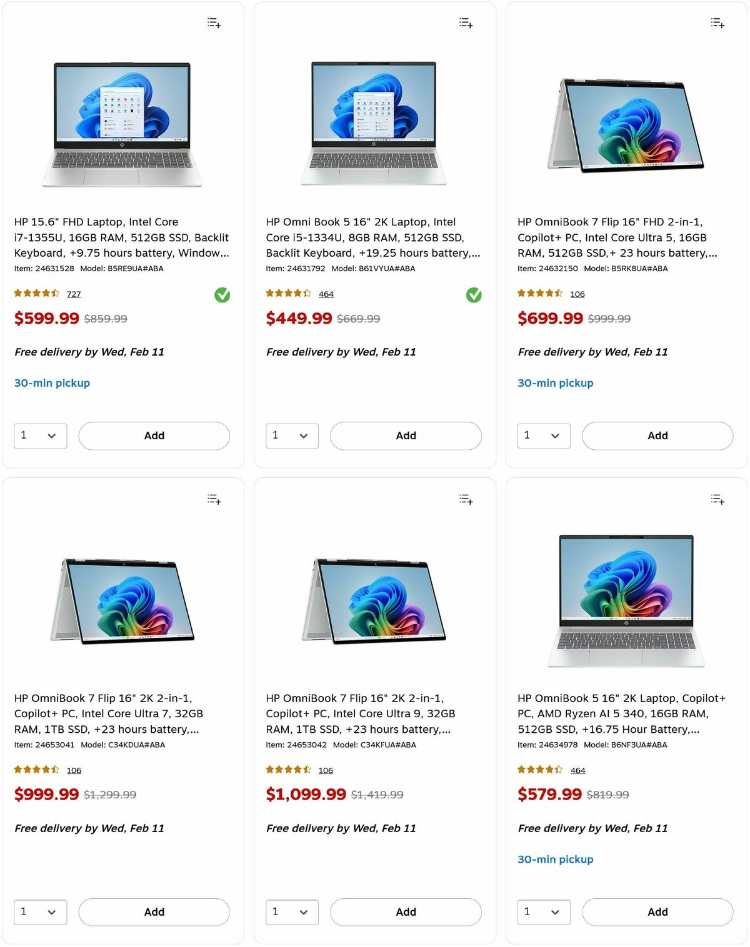Click add-to-list icon for Ryzen AI 5 laptop
This screenshot has height=947, width=750.
point(717,499)
